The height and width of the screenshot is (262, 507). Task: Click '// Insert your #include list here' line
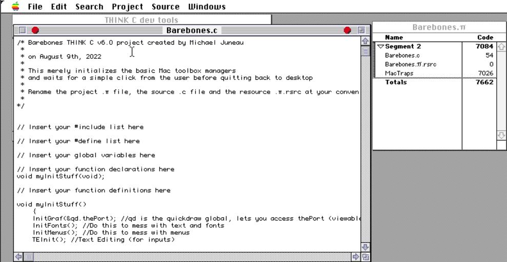(x=80, y=127)
